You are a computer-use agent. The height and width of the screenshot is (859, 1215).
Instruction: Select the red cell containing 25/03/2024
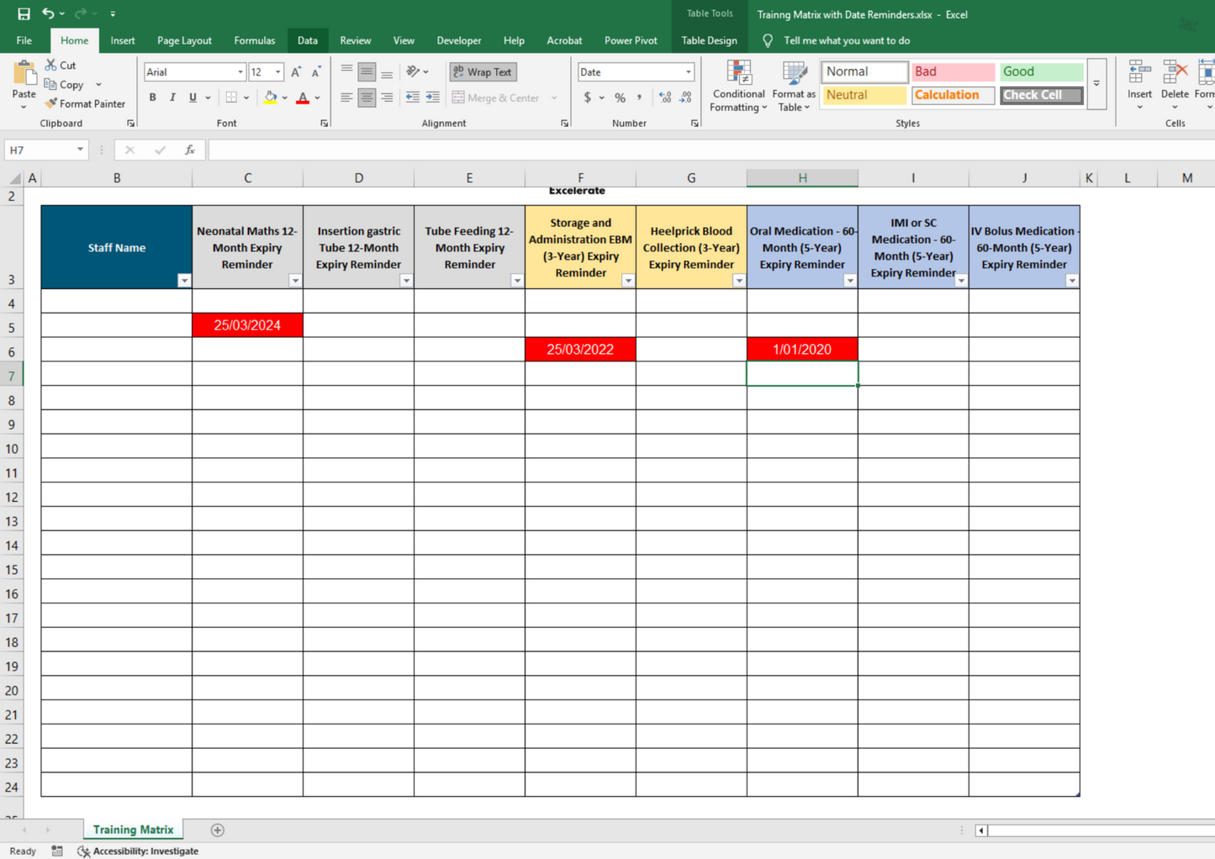click(x=247, y=325)
